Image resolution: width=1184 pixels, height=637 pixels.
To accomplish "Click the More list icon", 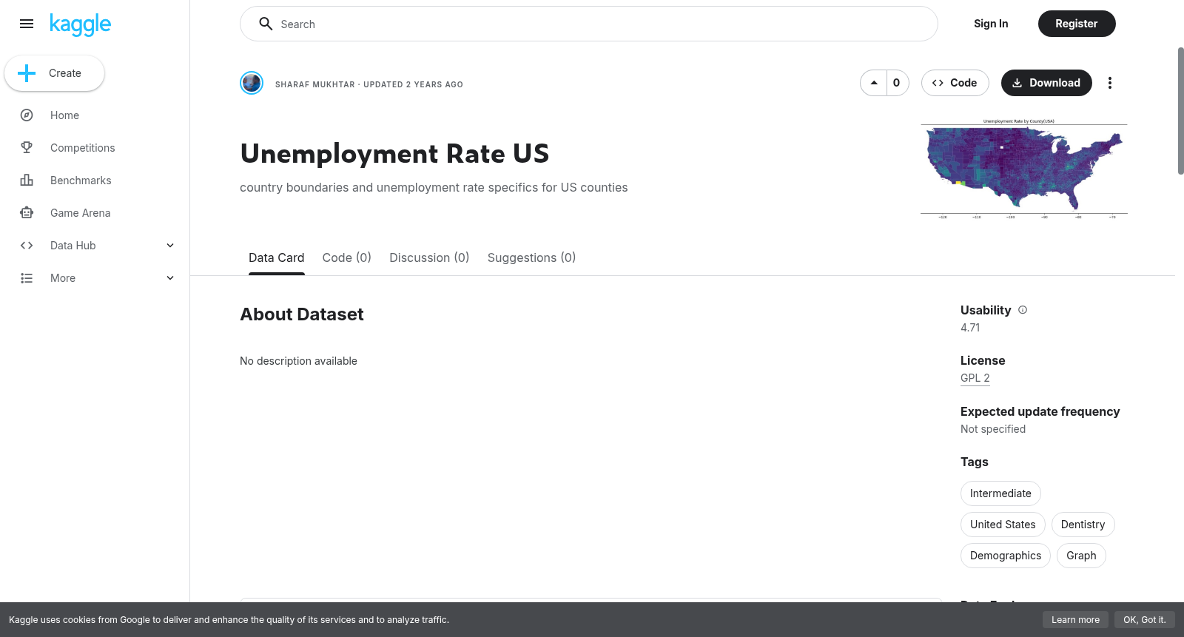I will (27, 278).
